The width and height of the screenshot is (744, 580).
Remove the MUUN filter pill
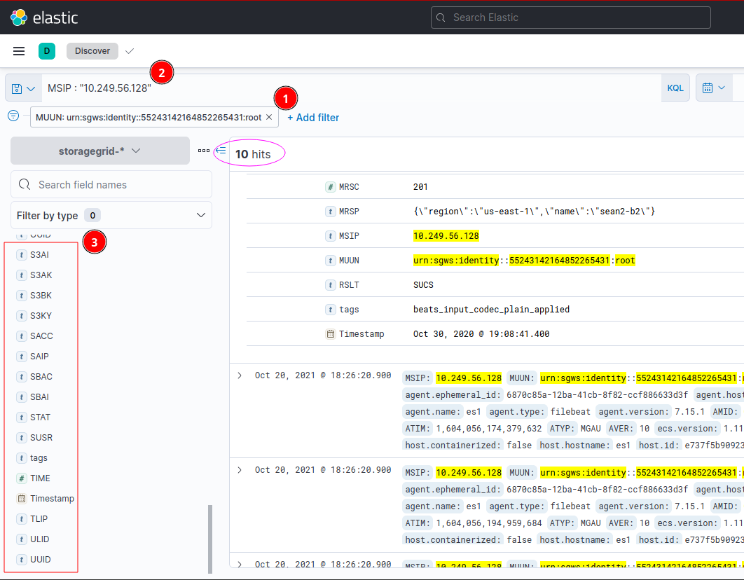[x=269, y=117]
